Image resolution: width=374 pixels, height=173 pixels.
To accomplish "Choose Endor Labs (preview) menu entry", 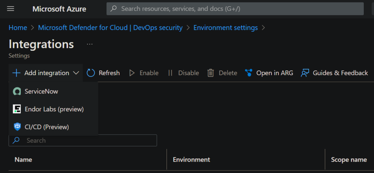I will click(x=53, y=109).
